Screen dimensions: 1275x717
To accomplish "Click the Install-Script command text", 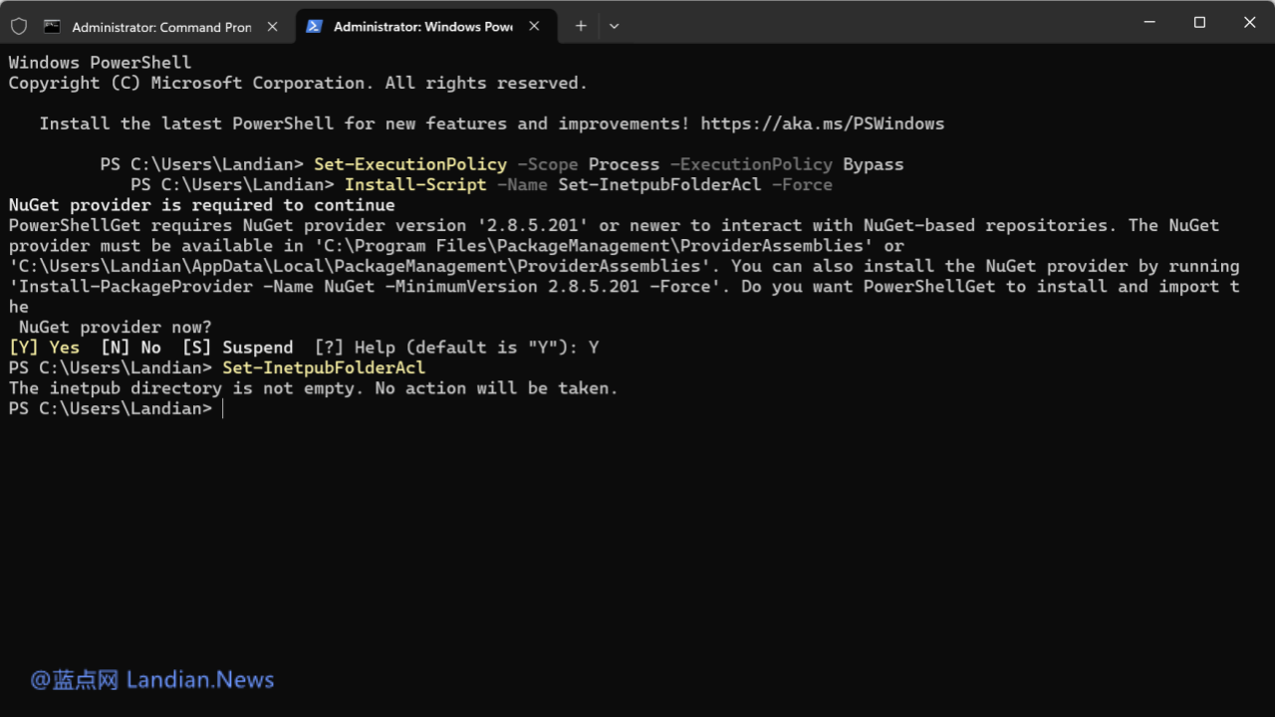I will coord(415,184).
